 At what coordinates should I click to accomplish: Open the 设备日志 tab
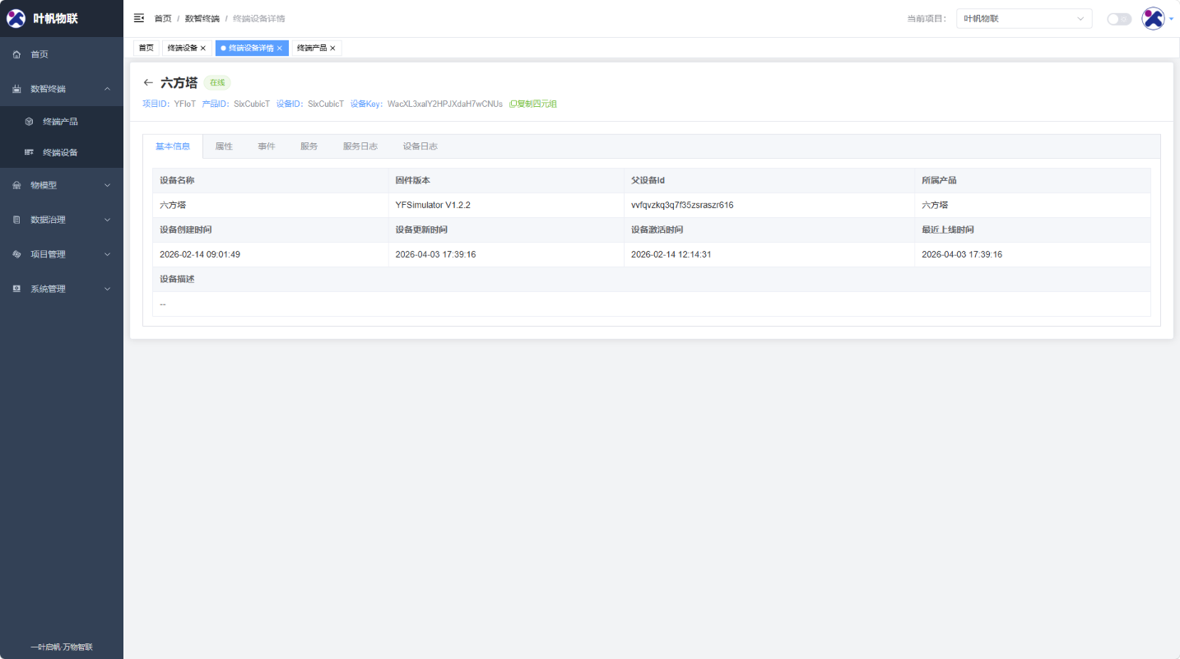click(x=420, y=146)
